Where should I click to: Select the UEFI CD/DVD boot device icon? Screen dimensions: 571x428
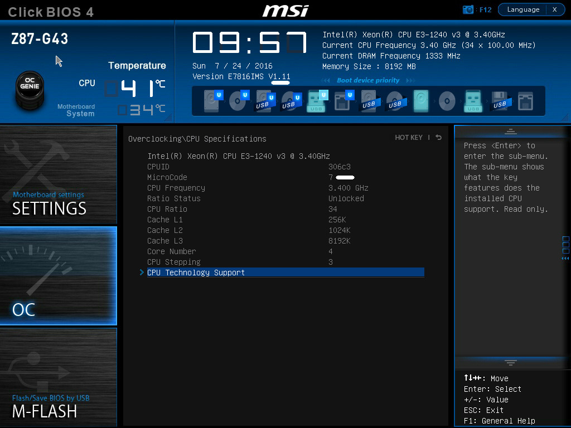239,101
